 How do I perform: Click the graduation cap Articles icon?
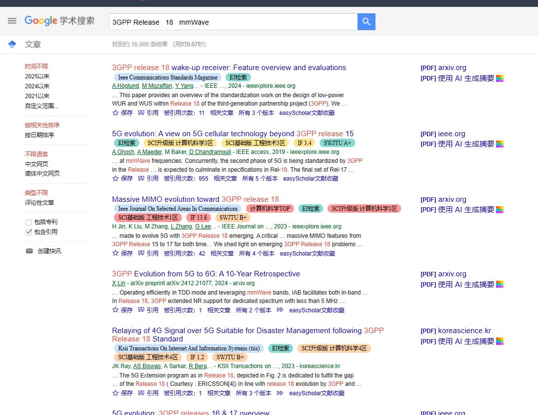click(12, 44)
